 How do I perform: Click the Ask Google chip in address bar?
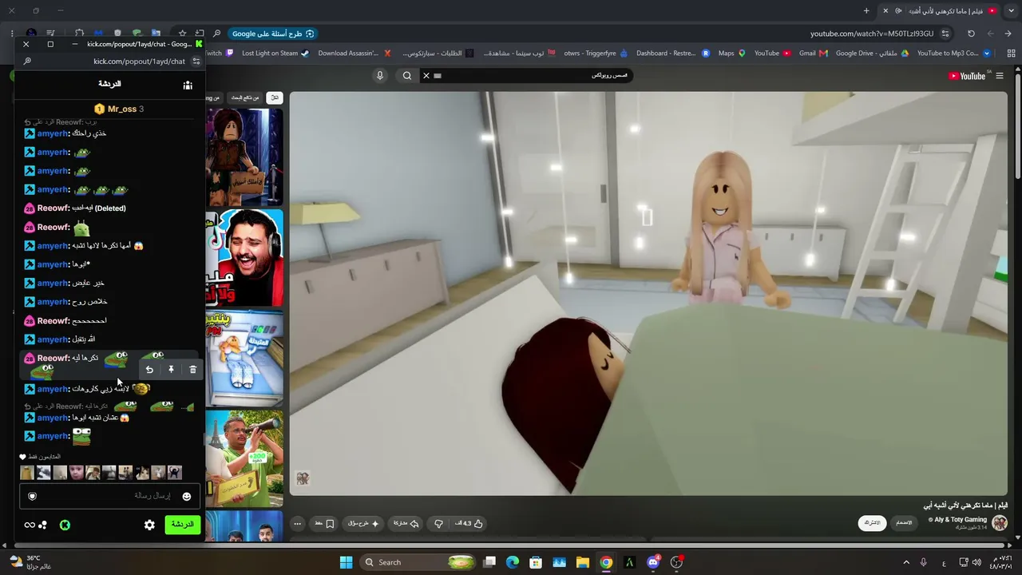click(x=272, y=34)
